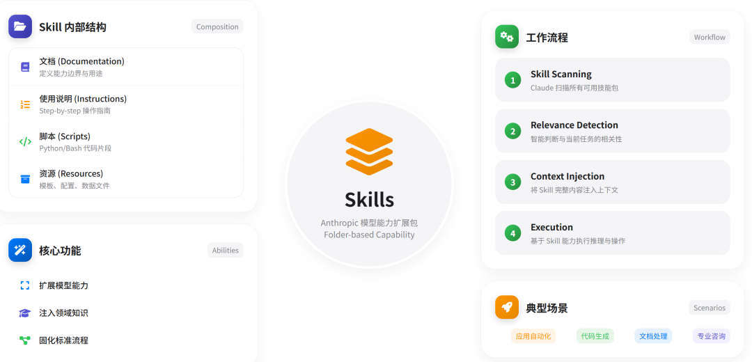The width and height of the screenshot is (752, 362).
Task: Click the green flowchart icon next to 固化标准流程
Action: pos(25,340)
